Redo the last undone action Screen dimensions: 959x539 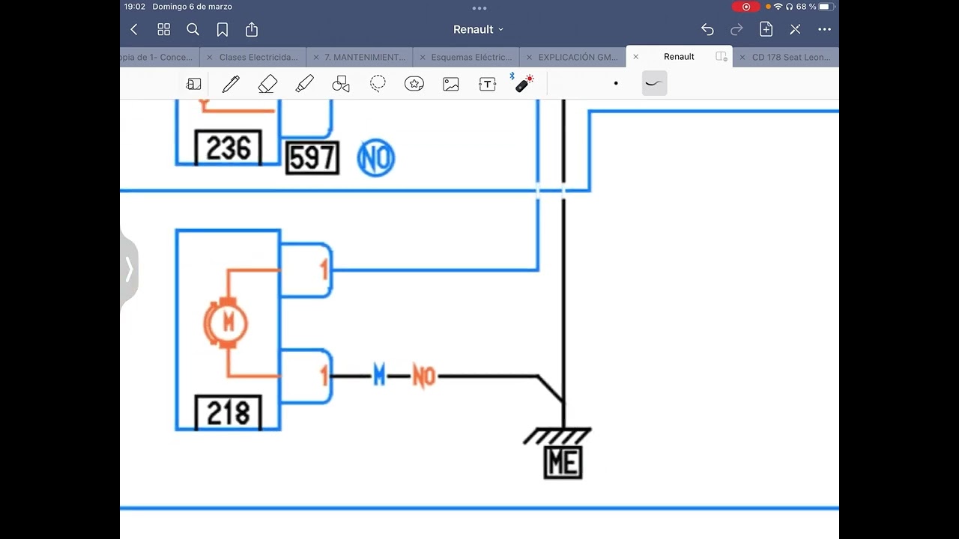click(x=736, y=29)
